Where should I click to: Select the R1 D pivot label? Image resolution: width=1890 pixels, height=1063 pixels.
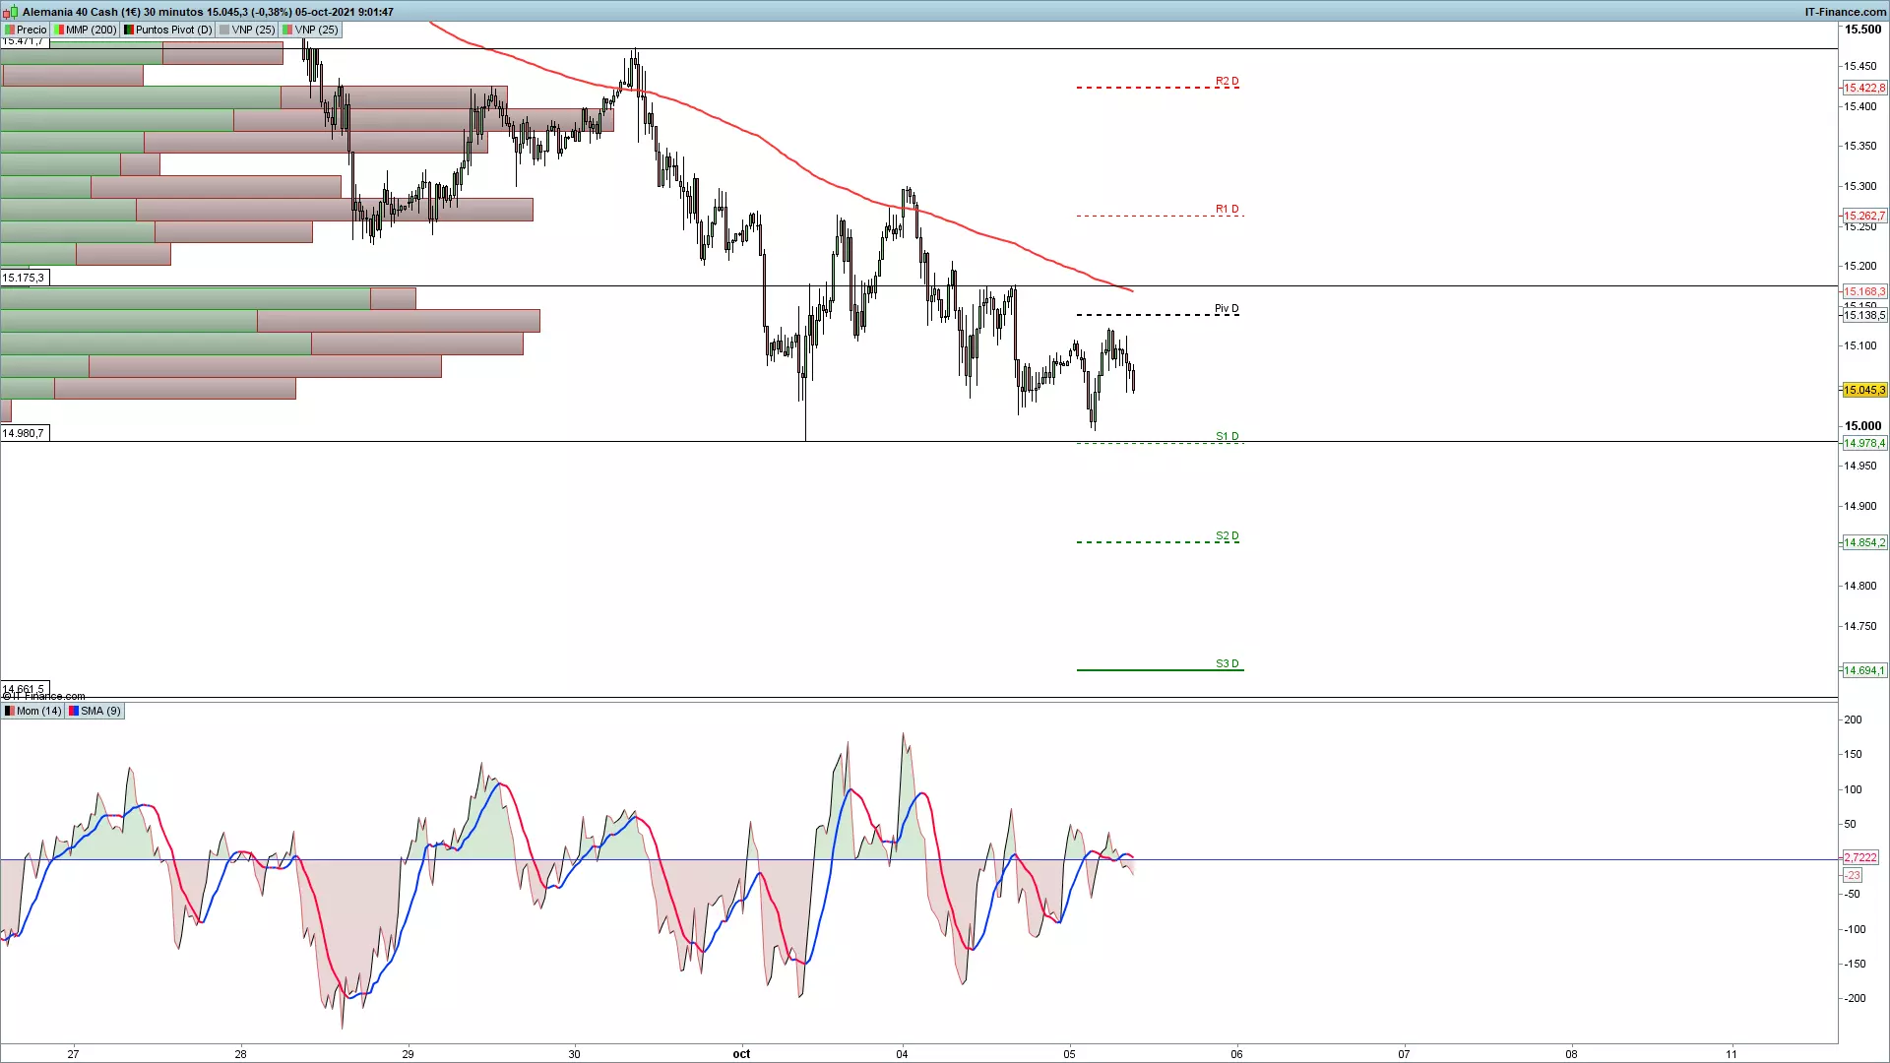[1227, 209]
